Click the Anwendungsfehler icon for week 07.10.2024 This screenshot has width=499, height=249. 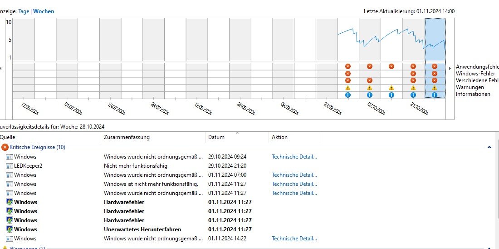[369, 66]
